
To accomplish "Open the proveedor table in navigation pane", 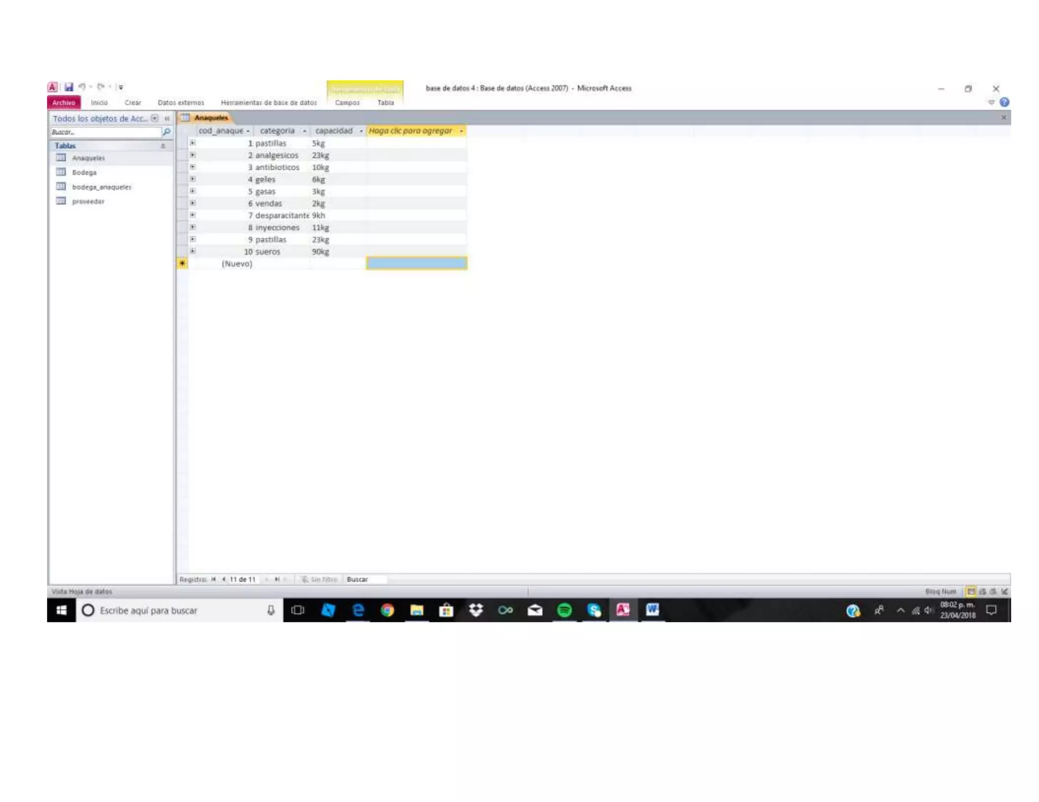I will (x=88, y=201).
